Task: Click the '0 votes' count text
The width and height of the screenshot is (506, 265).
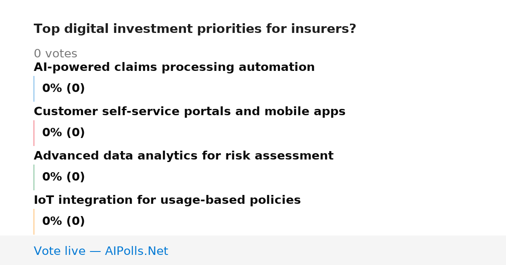Action: pos(55,54)
